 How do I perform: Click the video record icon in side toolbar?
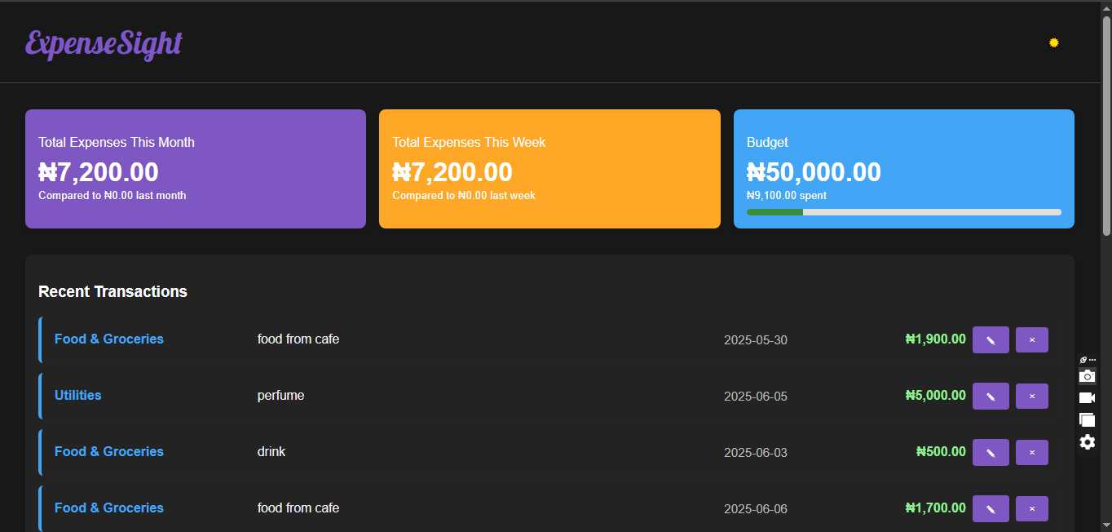[1087, 398]
